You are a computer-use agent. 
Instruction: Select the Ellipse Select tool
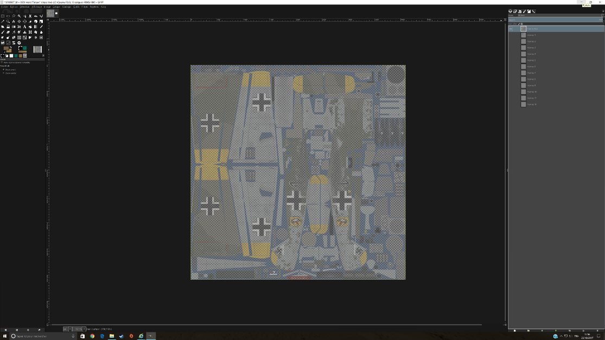[x=8, y=16]
